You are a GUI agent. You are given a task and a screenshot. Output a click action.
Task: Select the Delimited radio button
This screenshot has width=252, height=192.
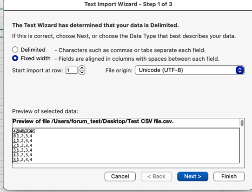(x=15, y=50)
